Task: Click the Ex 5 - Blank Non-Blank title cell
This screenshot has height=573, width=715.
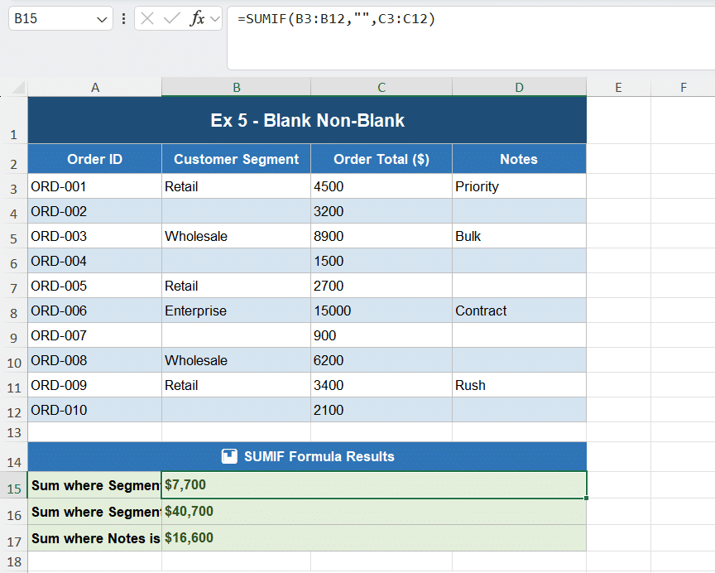Action: point(307,120)
